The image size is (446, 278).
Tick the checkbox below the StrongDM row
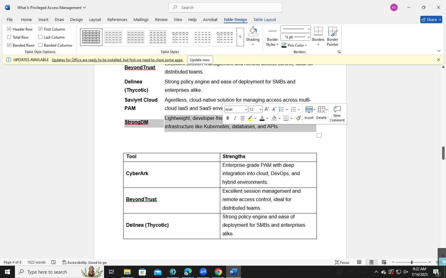click(x=319, y=136)
